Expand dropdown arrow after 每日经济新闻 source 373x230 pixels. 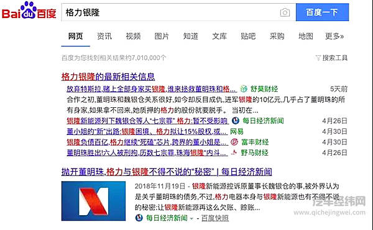click(x=191, y=218)
